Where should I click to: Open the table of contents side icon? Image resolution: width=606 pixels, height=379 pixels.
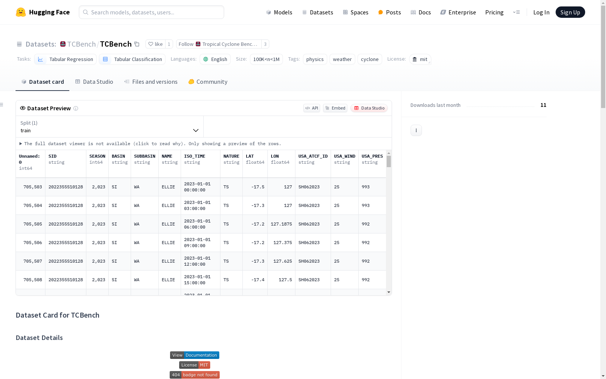(2, 105)
